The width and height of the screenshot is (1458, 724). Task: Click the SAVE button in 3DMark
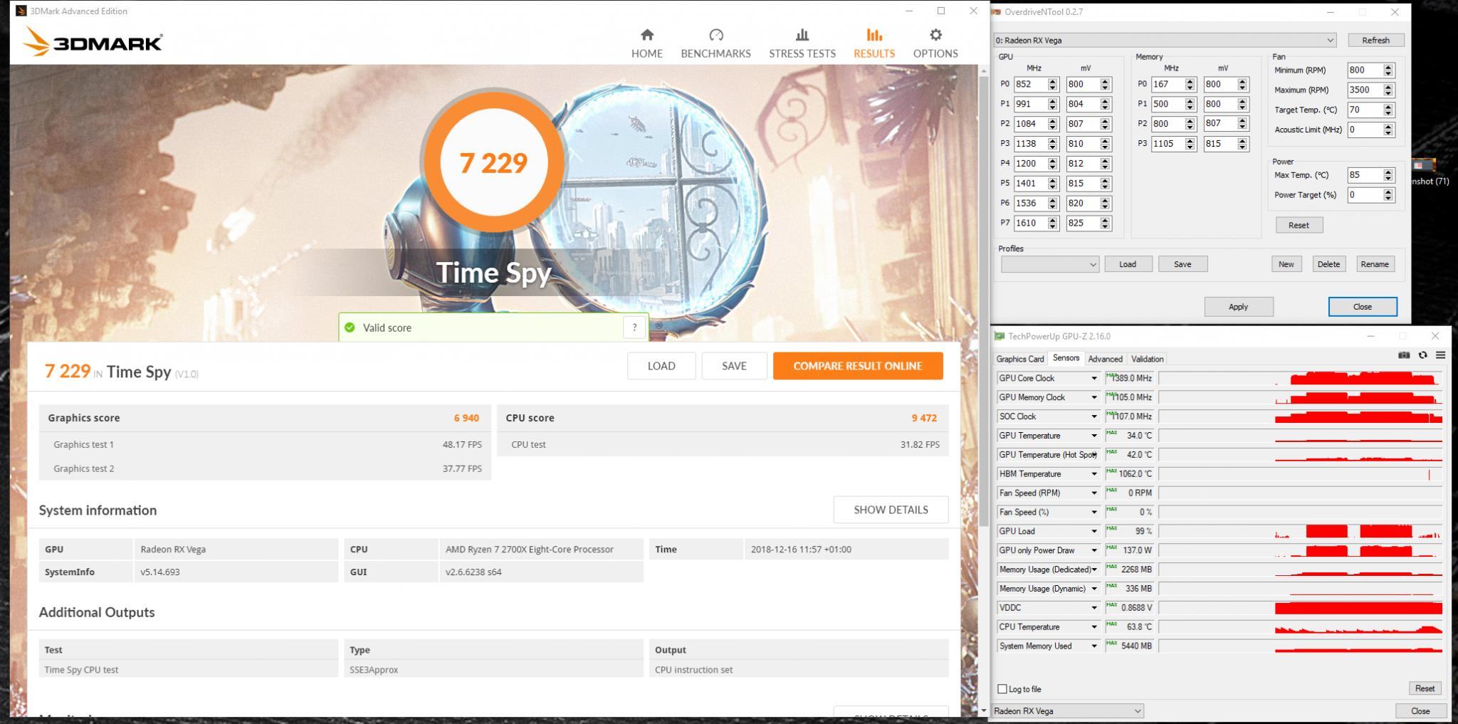pos(734,366)
